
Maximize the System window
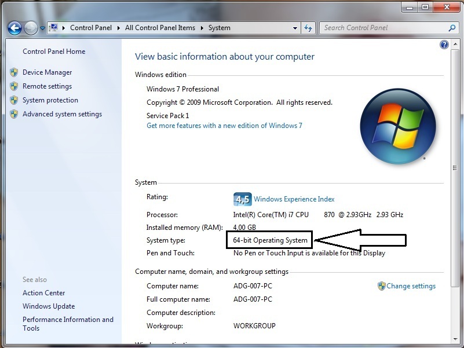[425, 7]
